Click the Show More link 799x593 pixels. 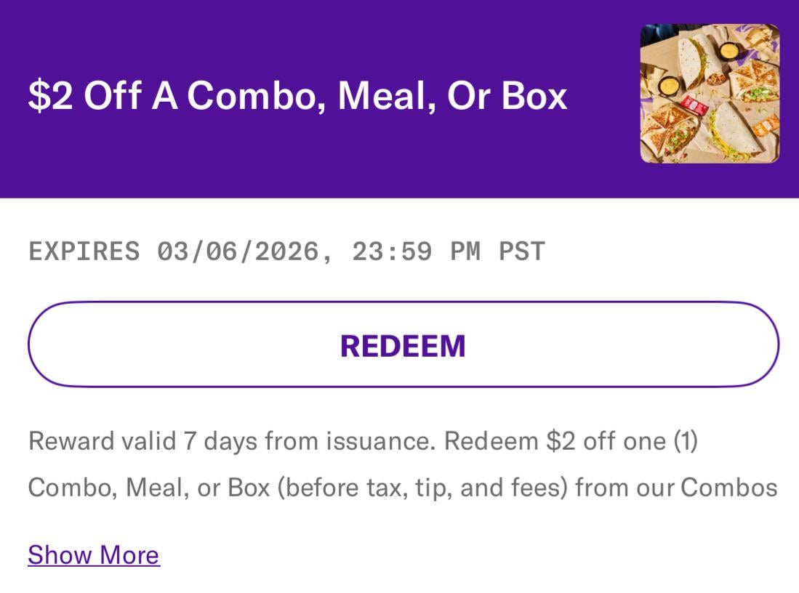click(94, 554)
